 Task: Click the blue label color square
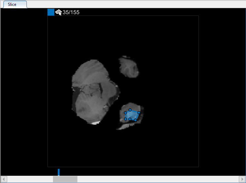coord(51,12)
